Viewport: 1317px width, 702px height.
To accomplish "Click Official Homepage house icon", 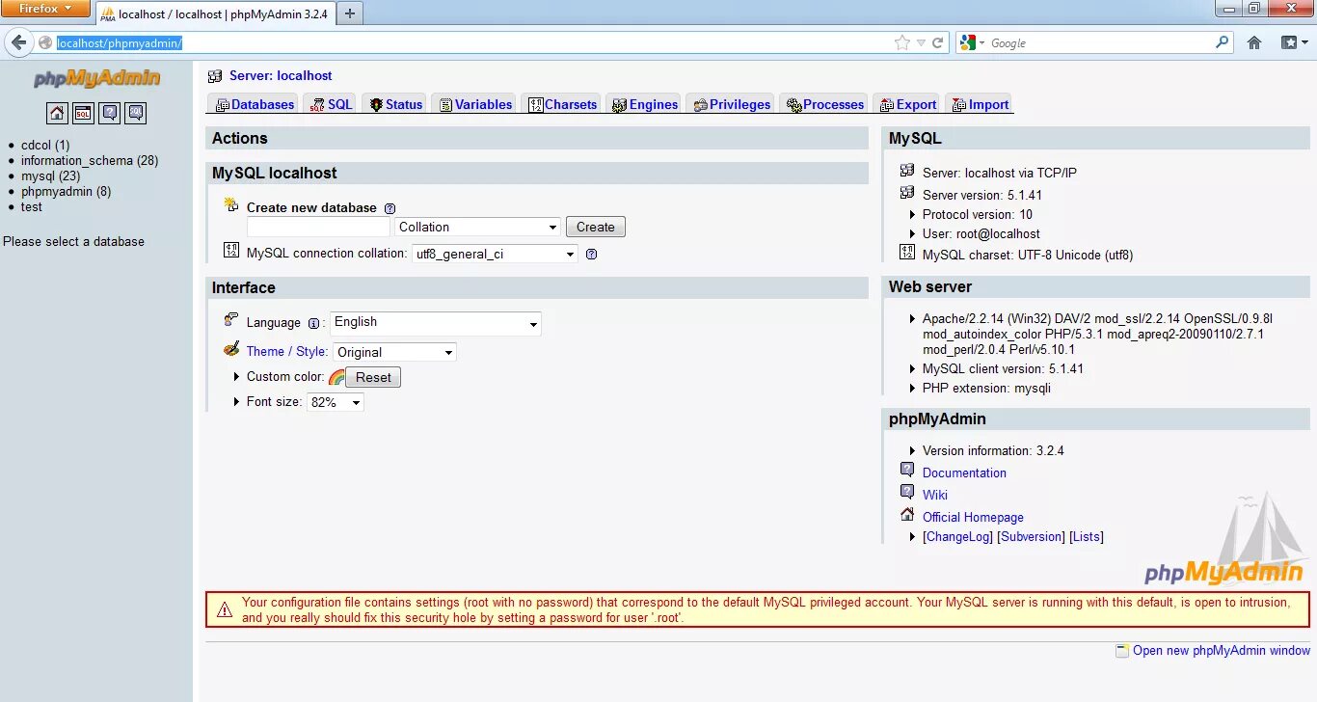I will [x=907, y=515].
